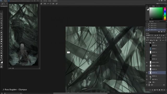The height and width of the screenshot is (94, 167).
Task: Delete the current state in the History panel
Action: coord(164,32)
